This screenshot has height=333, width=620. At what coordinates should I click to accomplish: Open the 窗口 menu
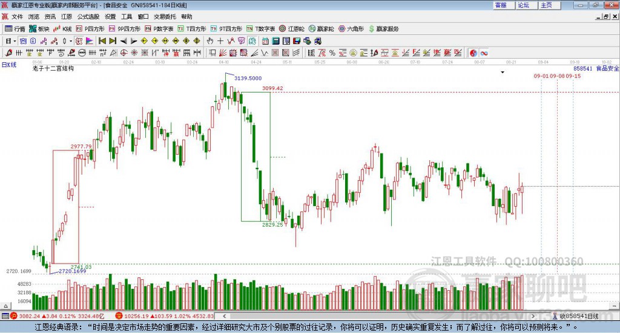(x=143, y=16)
